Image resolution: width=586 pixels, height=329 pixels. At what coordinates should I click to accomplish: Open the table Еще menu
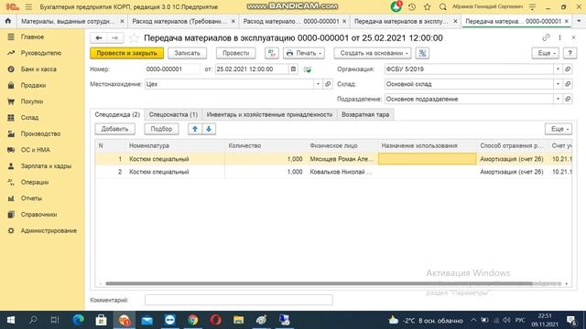coord(559,129)
